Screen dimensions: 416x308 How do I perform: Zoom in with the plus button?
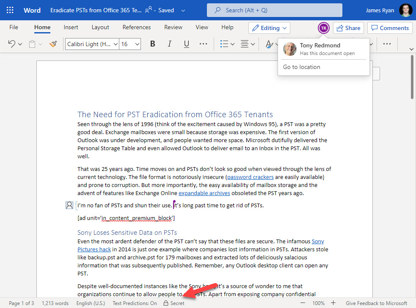pyautogui.click(x=333, y=303)
